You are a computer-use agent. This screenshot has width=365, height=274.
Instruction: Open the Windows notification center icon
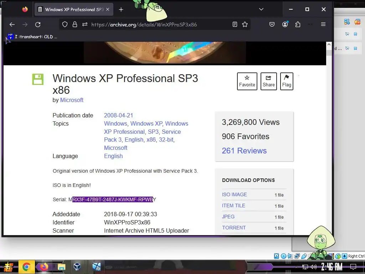pos(353,267)
